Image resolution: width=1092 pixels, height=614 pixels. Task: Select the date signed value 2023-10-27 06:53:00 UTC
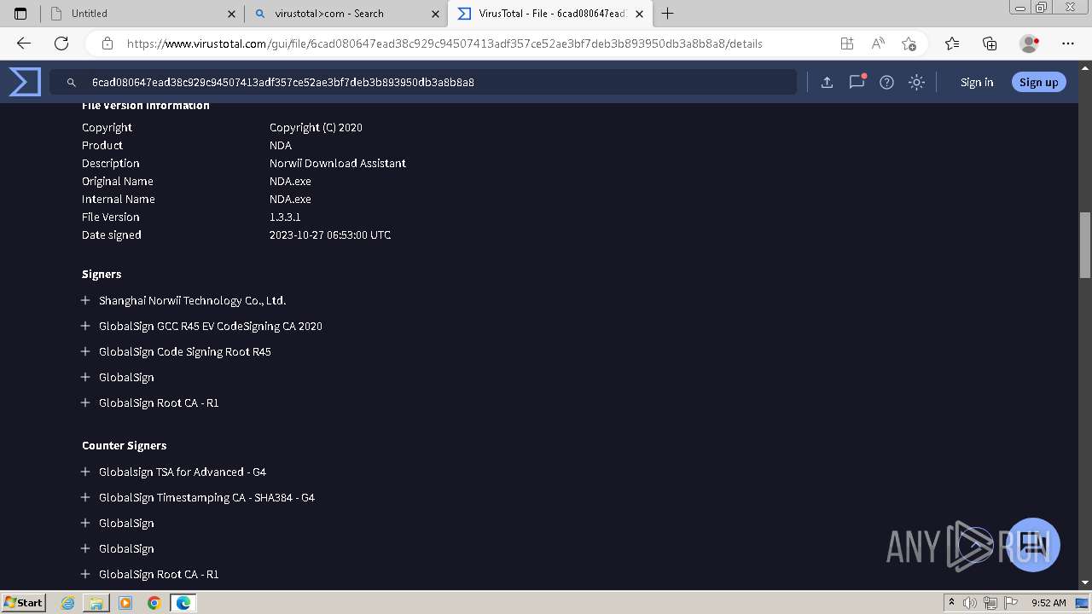click(x=330, y=235)
